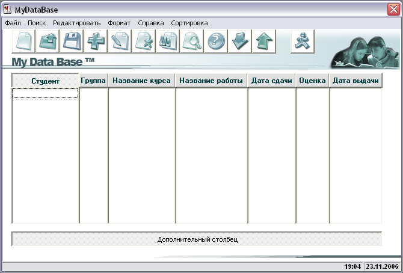Click inside the Группа list box
403x273 pixels.
click(x=93, y=156)
